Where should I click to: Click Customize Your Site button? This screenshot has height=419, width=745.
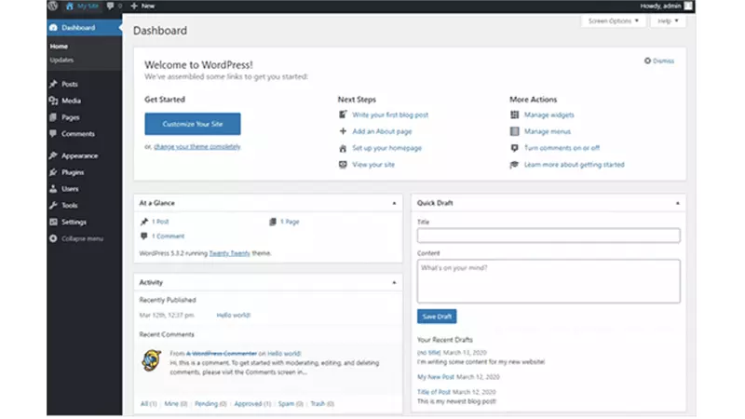(193, 124)
